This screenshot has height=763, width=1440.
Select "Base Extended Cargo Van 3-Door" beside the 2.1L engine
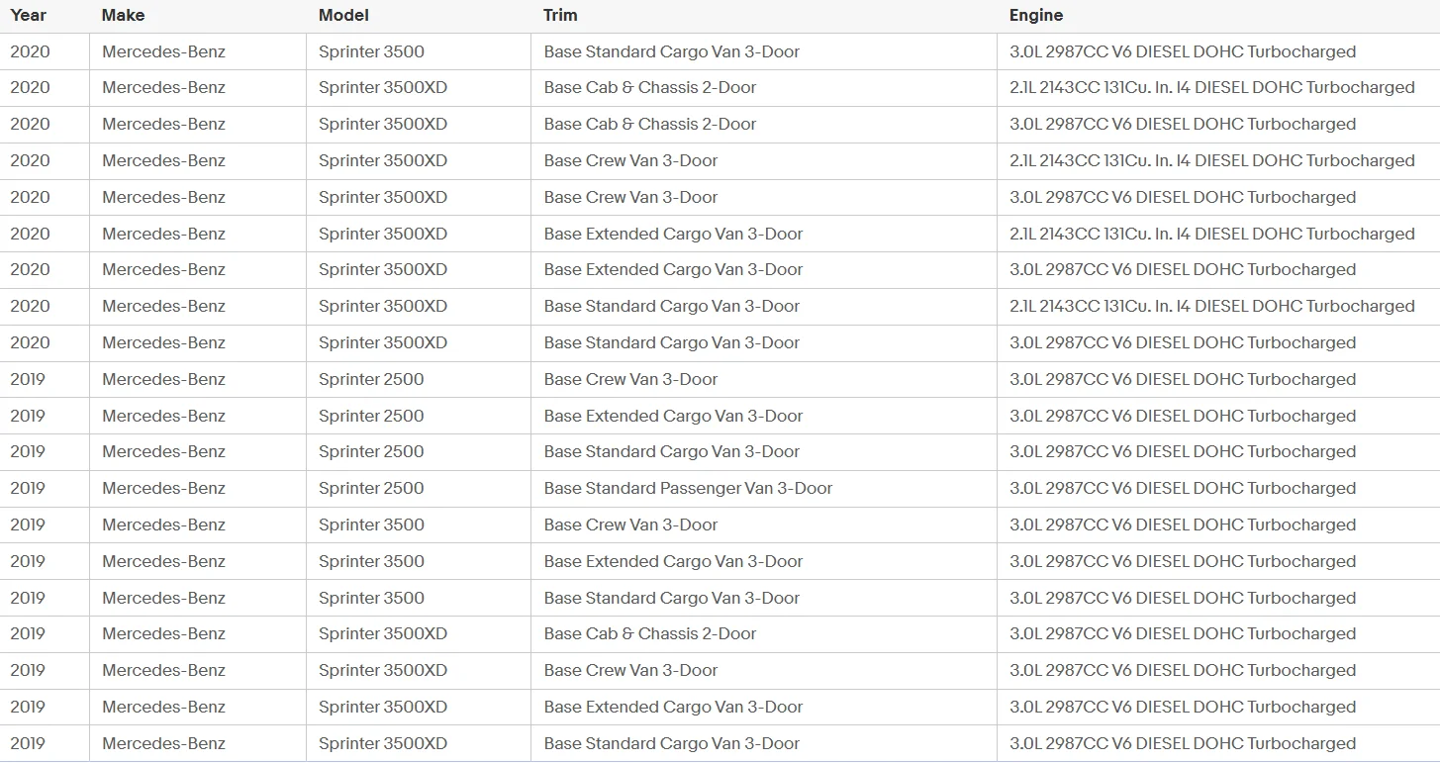[x=673, y=234]
